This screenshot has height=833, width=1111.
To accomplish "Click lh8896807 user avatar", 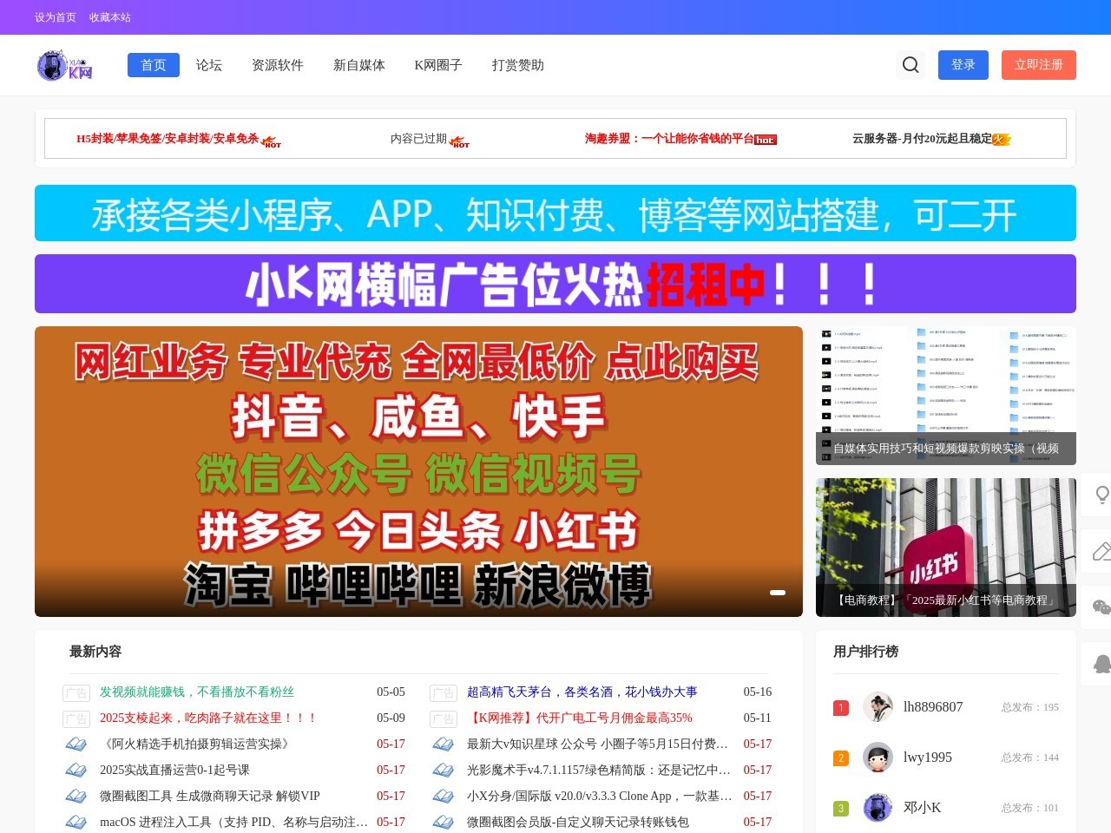I will 878,707.
